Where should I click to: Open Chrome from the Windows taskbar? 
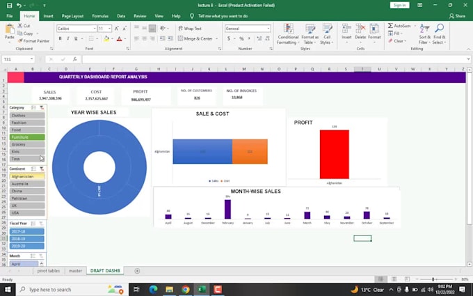click(x=186, y=289)
